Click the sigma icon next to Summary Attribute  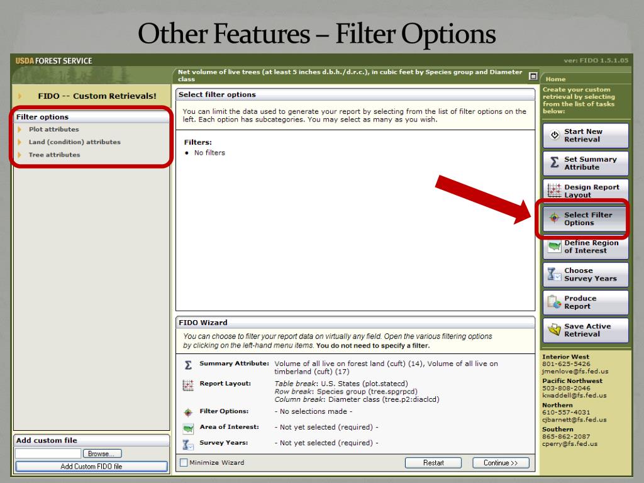pyautogui.click(x=188, y=365)
